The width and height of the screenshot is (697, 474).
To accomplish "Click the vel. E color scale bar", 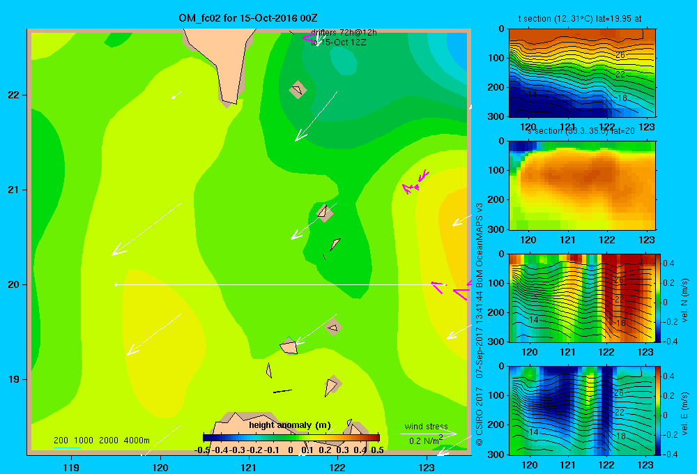I will coord(659,411).
